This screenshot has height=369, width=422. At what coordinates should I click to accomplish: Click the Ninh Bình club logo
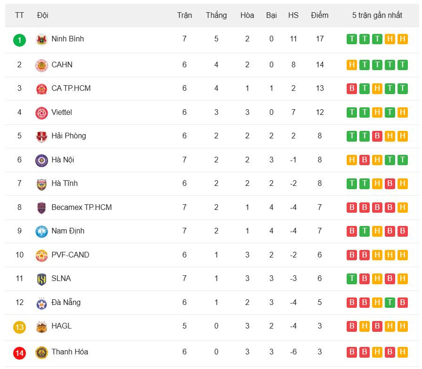click(42, 40)
